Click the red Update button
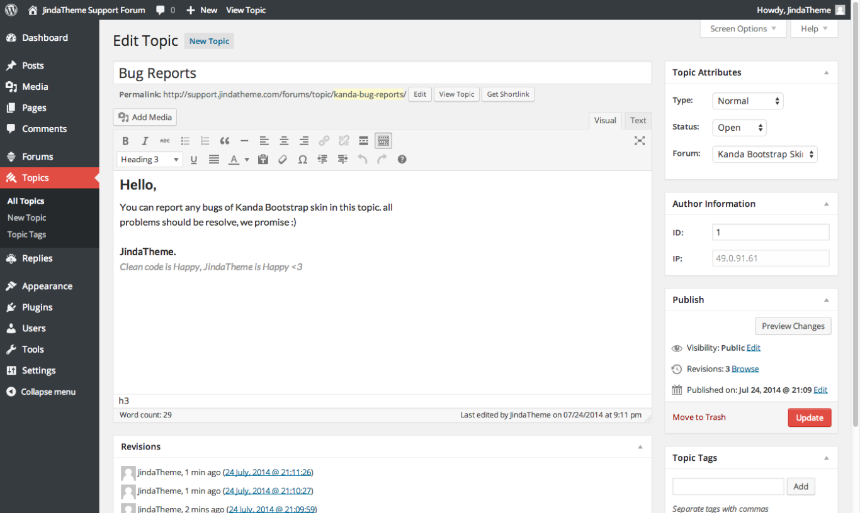 [810, 418]
